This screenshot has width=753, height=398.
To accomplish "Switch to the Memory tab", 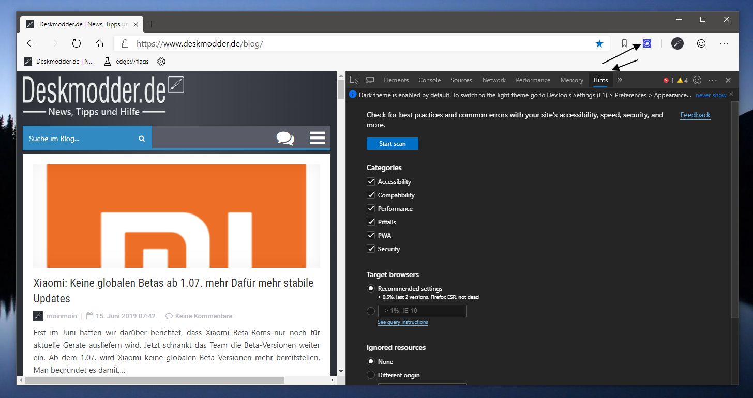I will tap(571, 80).
